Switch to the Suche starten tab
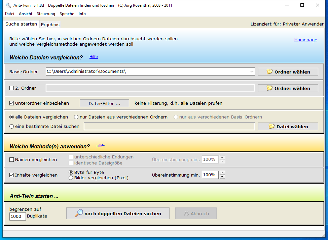 21,24
